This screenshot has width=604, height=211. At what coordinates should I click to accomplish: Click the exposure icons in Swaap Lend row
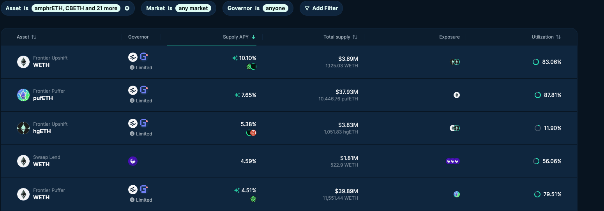tap(453, 161)
